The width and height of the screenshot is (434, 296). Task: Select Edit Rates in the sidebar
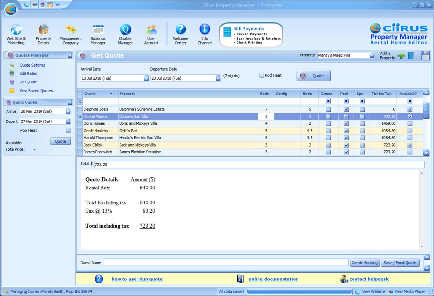coord(28,74)
